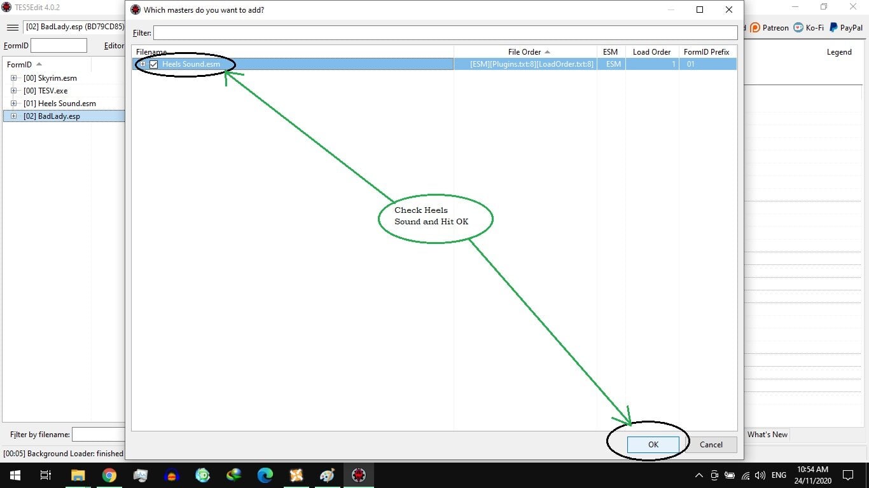Viewport: 869px width, 488px height.
Task: Expand [00] Skyrim.esm tree node
Action: pos(13,78)
